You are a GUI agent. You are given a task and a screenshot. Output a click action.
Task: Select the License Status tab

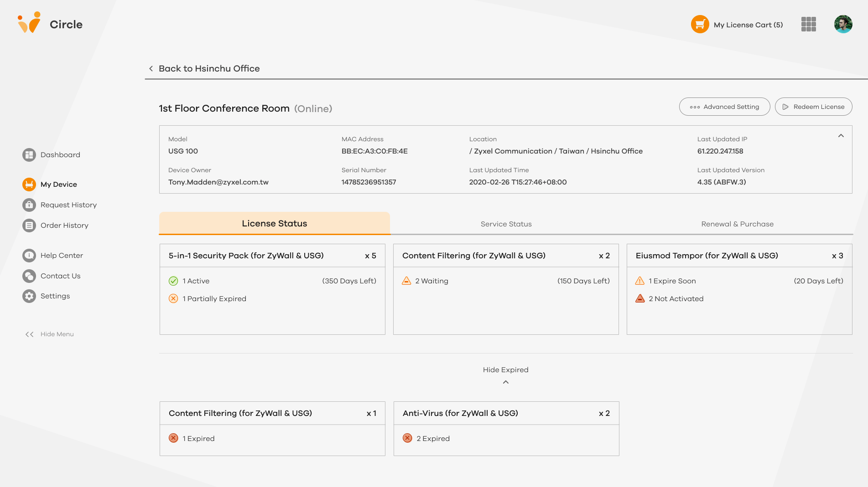pyautogui.click(x=274, y=224)
